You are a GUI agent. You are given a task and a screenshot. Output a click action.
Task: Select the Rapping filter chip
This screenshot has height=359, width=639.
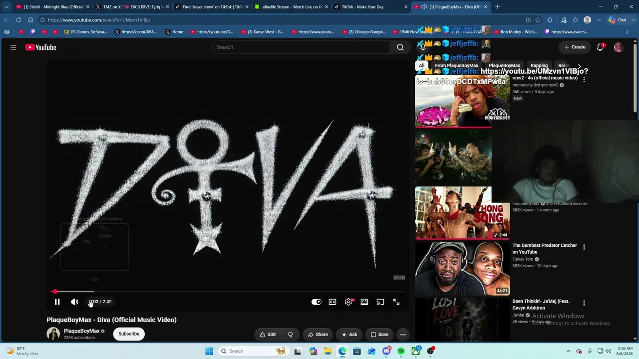539,66
